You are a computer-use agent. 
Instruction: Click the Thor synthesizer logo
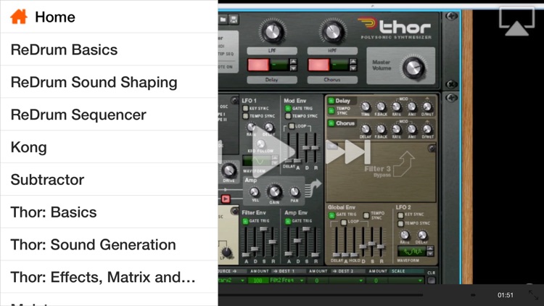(x=395, y=27)
